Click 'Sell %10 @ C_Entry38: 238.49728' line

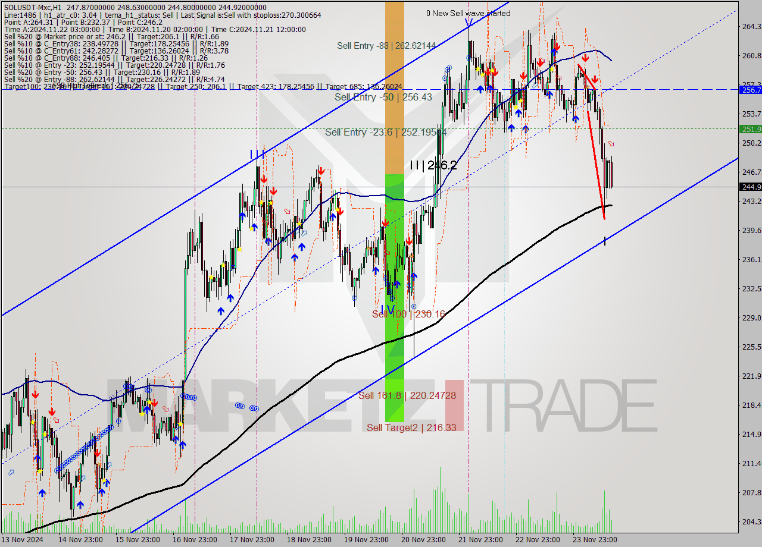(116, 43)
